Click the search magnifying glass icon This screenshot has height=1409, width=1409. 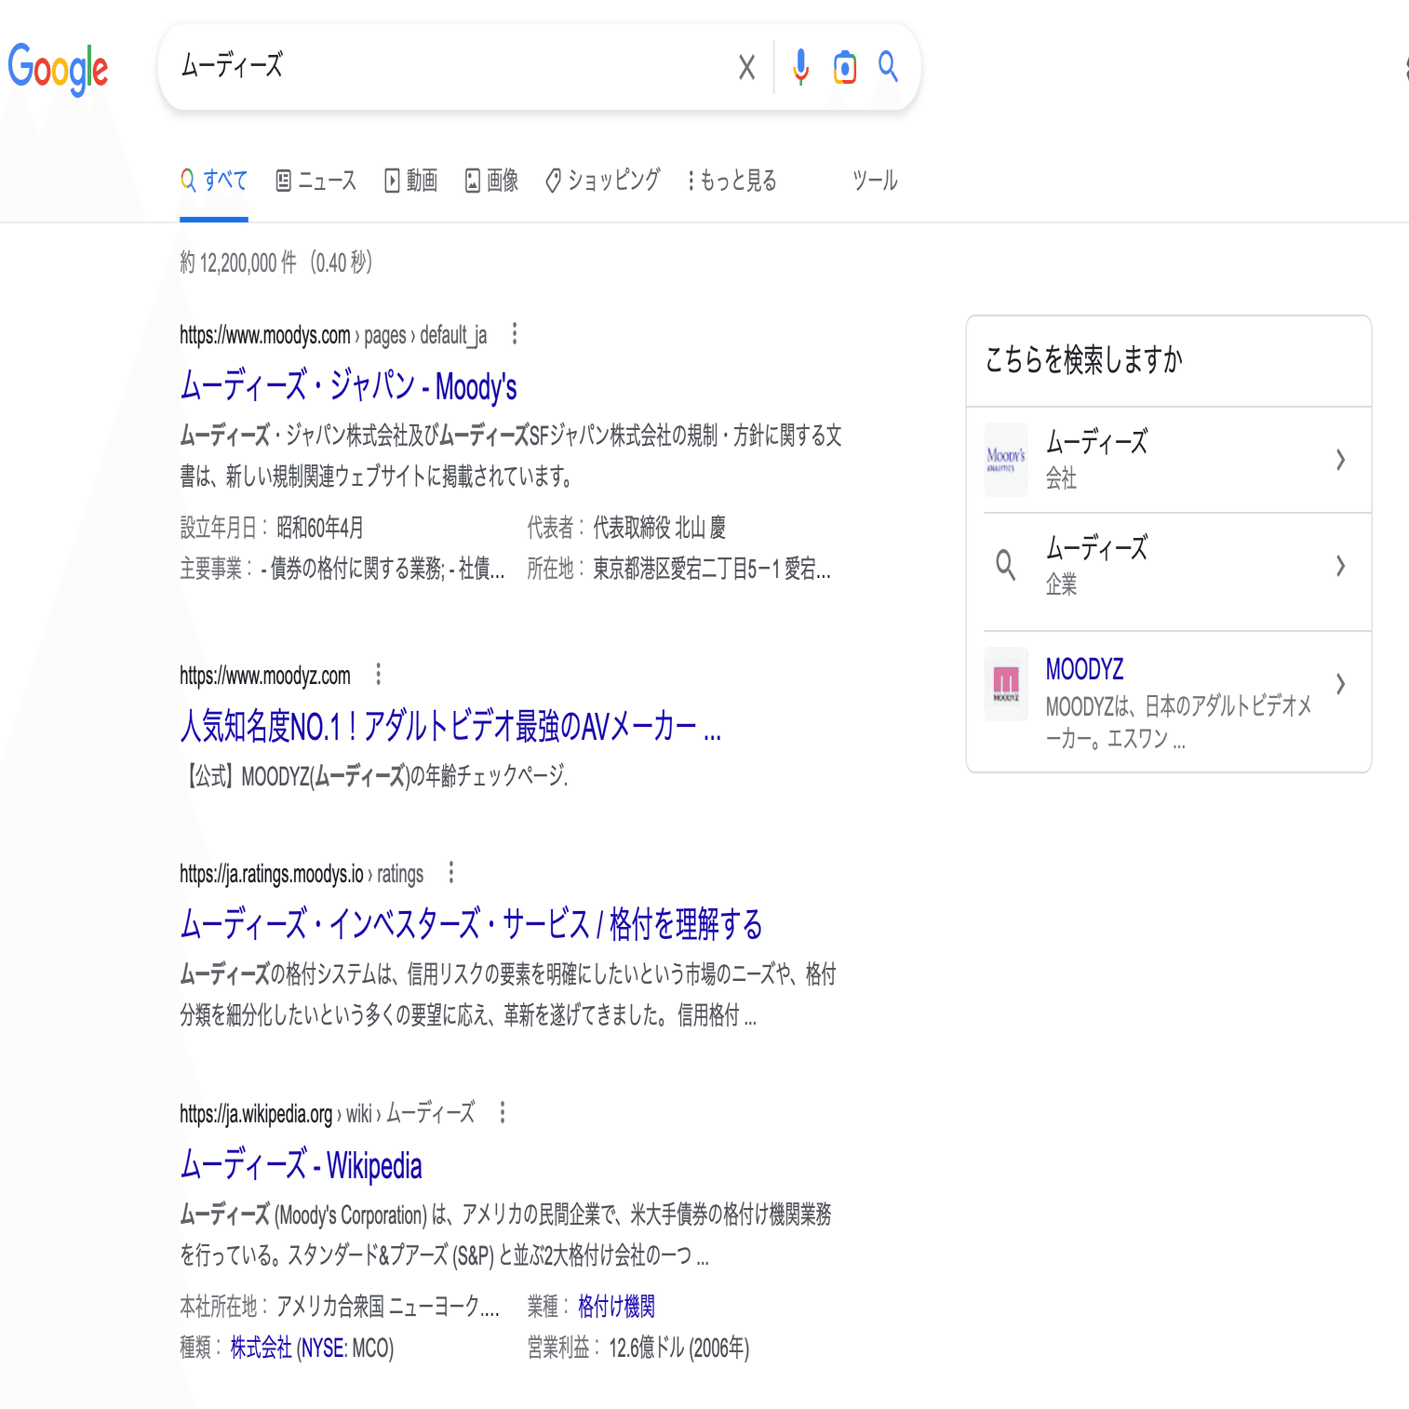coord(886,66)
